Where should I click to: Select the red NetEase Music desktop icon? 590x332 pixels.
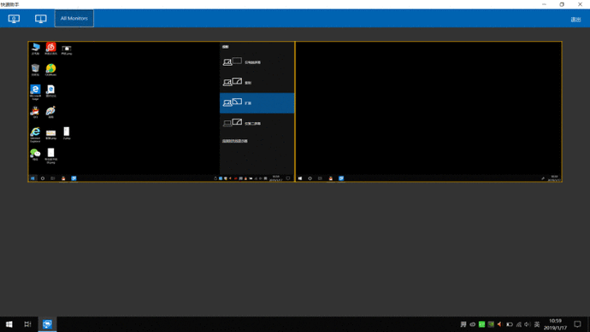pyautogui.click(x=50, y=49)
